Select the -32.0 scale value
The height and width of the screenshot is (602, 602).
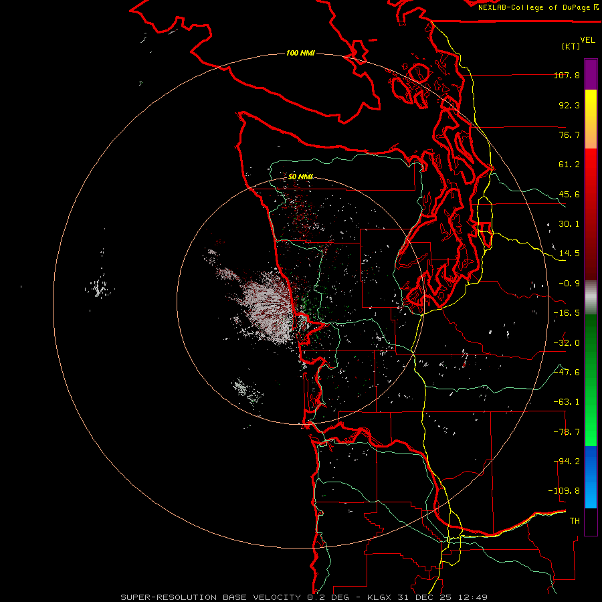click(567, 343)
